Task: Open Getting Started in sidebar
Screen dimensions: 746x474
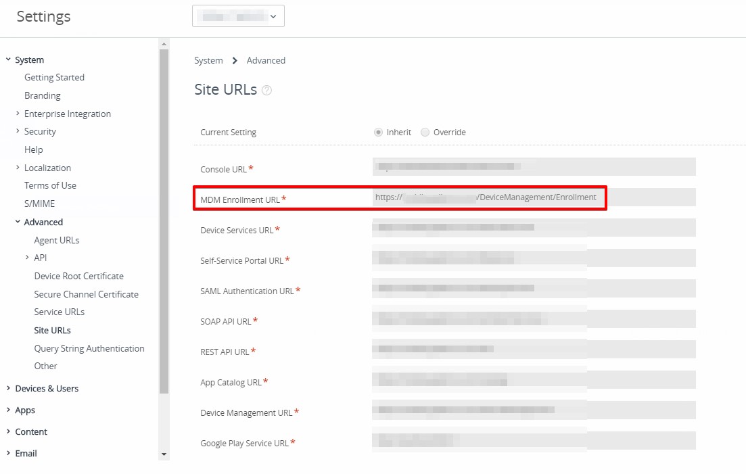Action: click(54, 78)
